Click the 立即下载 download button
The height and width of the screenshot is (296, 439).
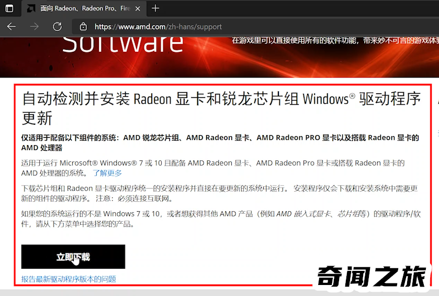(73, 257)
